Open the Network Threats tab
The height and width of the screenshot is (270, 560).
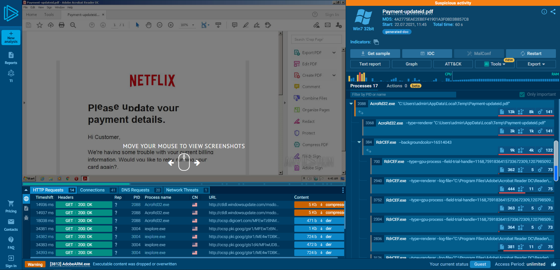[186, 190]
